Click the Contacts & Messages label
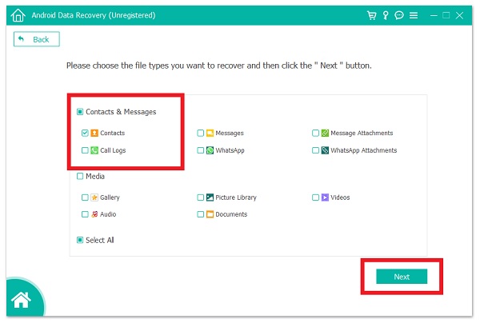 (x=121, y=112)
